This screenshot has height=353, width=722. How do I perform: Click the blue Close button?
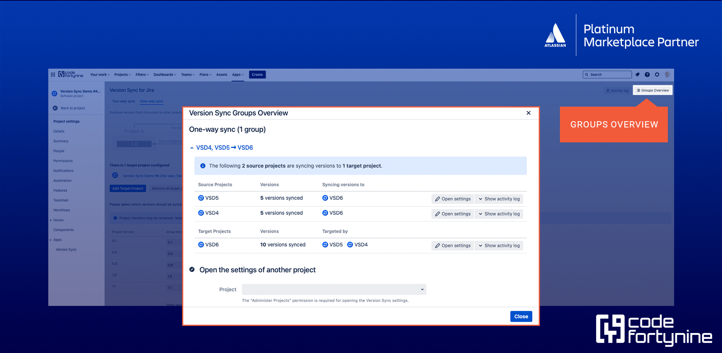[521, 317]
